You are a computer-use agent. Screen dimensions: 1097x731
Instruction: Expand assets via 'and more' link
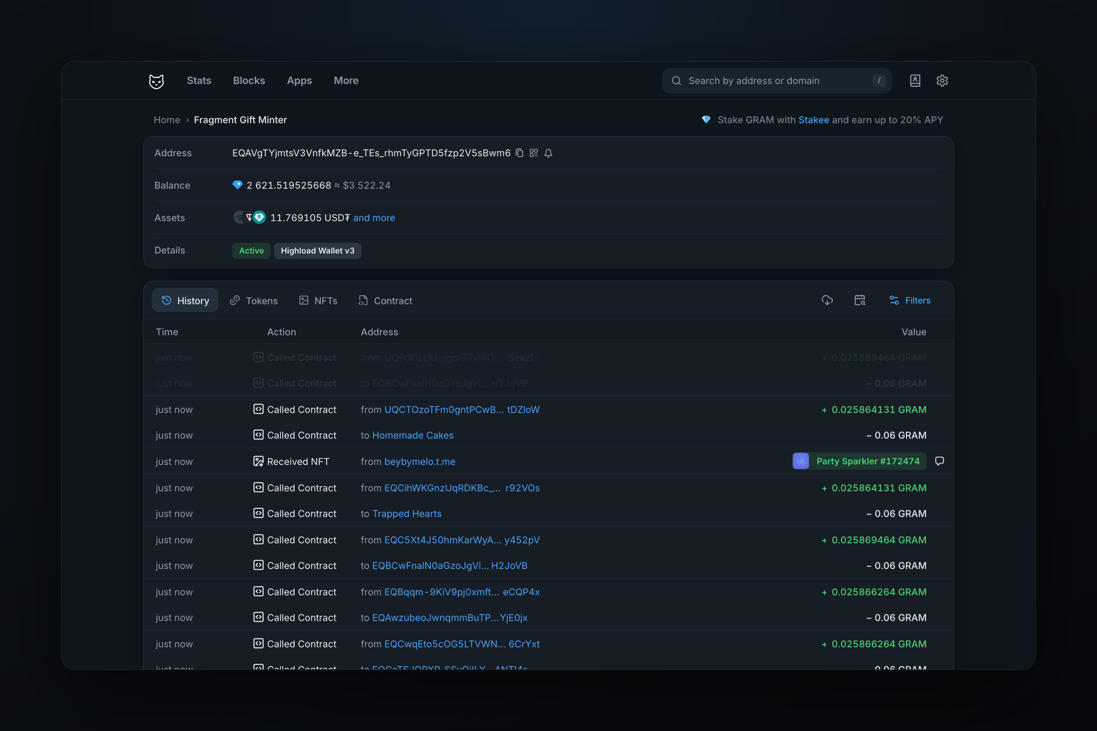(374, 218)
